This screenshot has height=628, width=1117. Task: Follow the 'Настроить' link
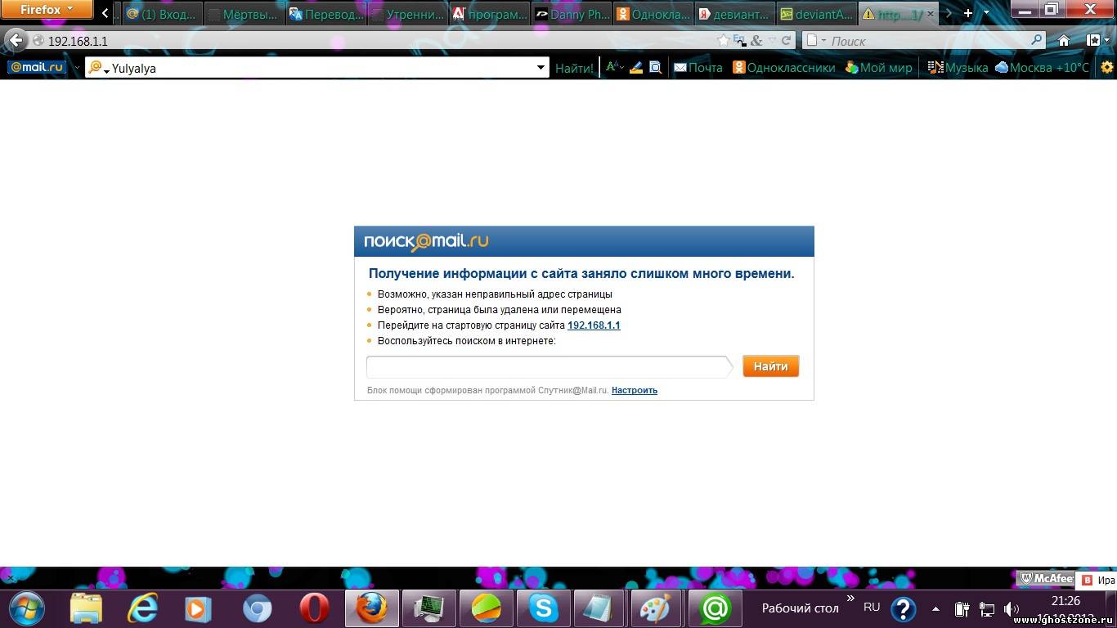pyautogui.click(x=635, y=391)
